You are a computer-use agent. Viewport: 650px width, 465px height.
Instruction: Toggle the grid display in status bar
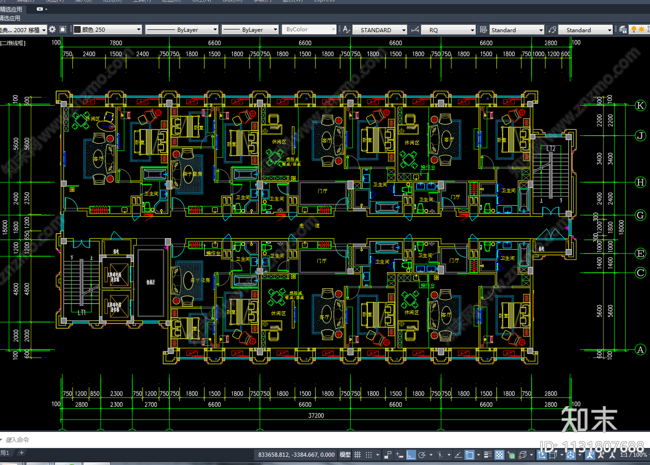pyautogui.click(x=357, y=454)
